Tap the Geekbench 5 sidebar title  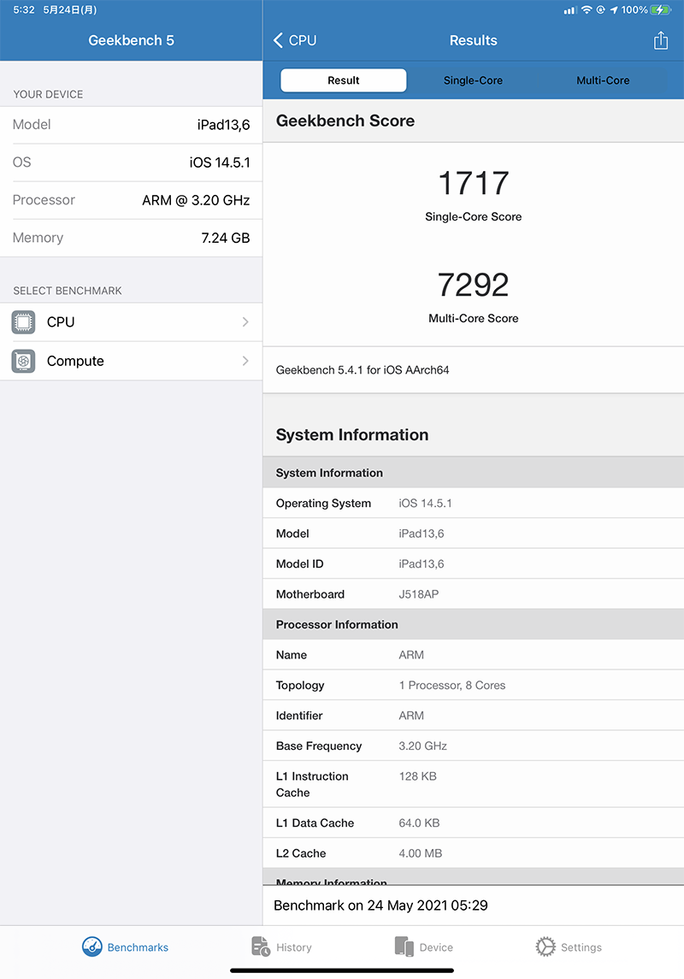(131, 40)
